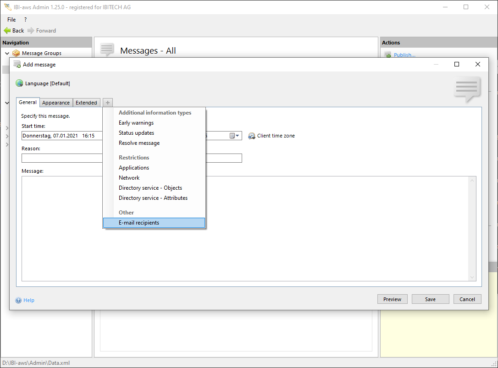498x368 pixels.
Task: Pick Directory service - Attributes restriction
Action: point(153,198)
